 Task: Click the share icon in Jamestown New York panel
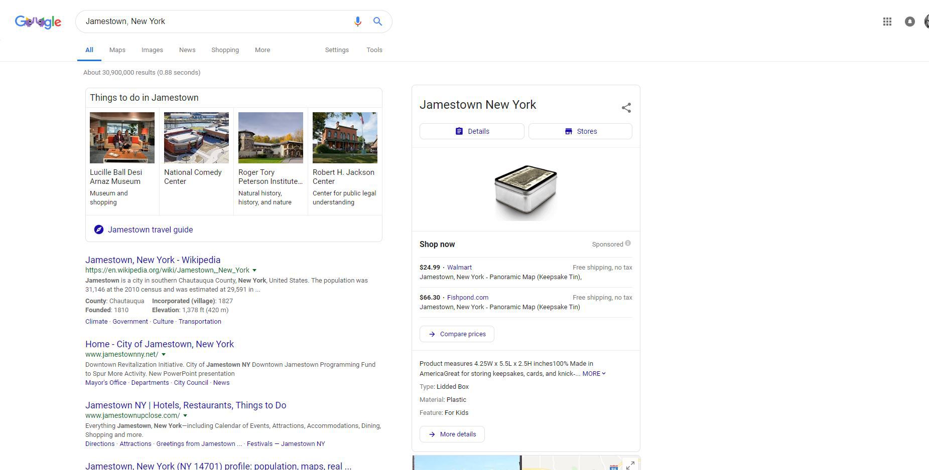pos(626,108)
